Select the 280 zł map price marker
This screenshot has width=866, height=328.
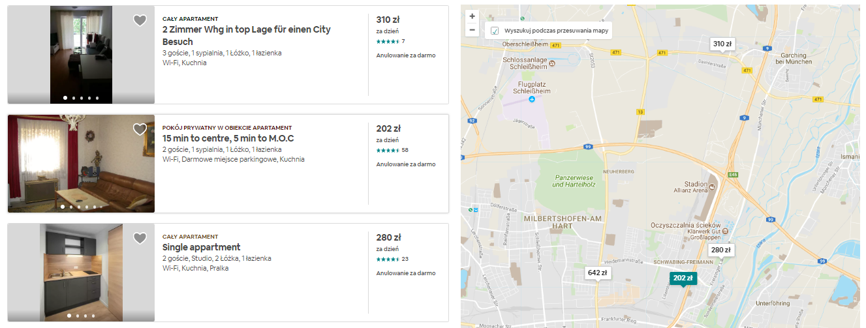(x=720, y=250)
